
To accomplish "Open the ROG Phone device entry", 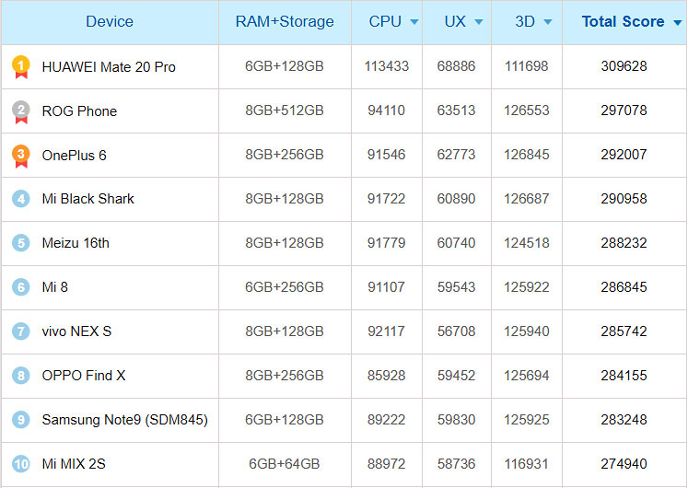I will tap(79, 111).
